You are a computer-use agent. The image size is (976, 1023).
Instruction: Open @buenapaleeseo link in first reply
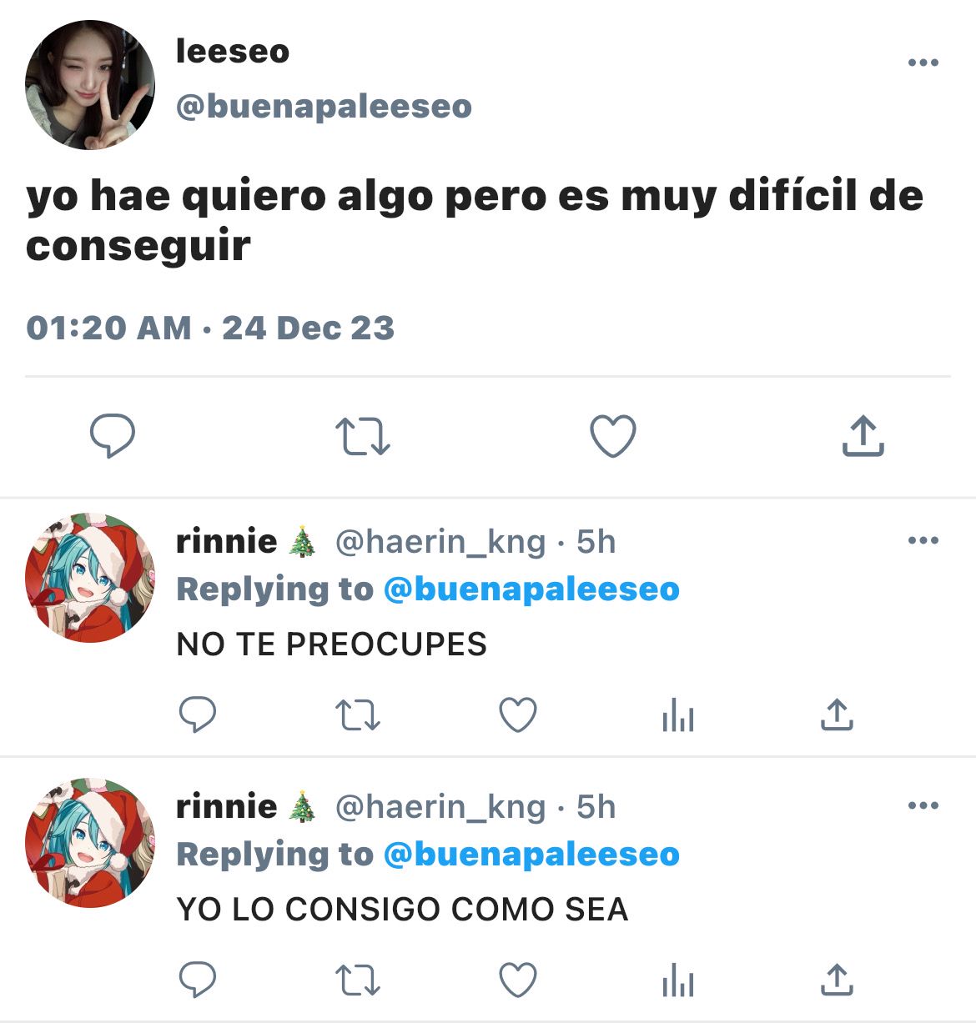point(531,589)
